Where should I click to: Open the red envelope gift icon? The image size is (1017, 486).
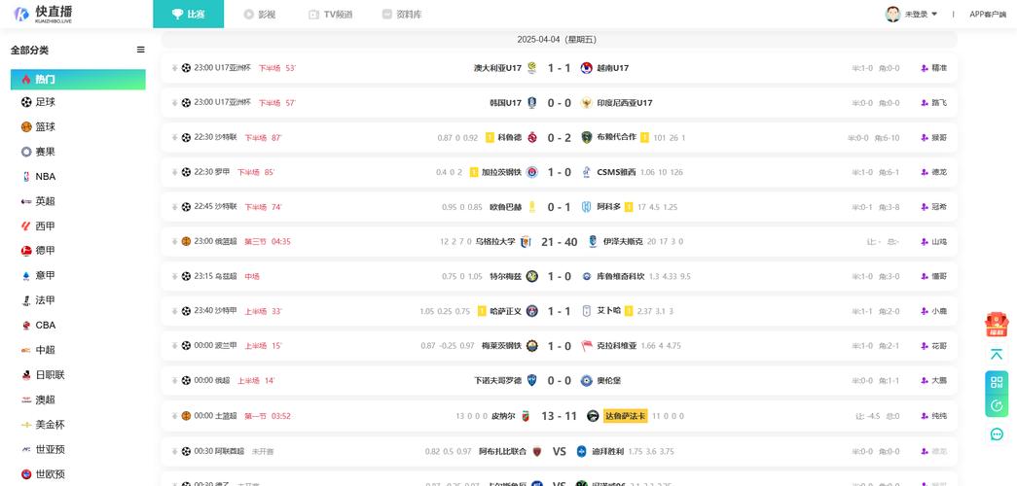997,325
